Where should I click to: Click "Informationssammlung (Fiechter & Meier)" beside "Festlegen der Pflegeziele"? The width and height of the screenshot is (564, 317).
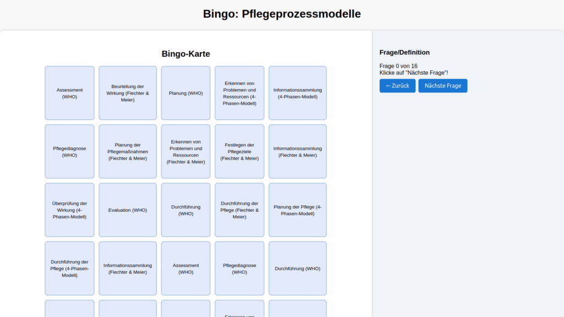[297, 151]
